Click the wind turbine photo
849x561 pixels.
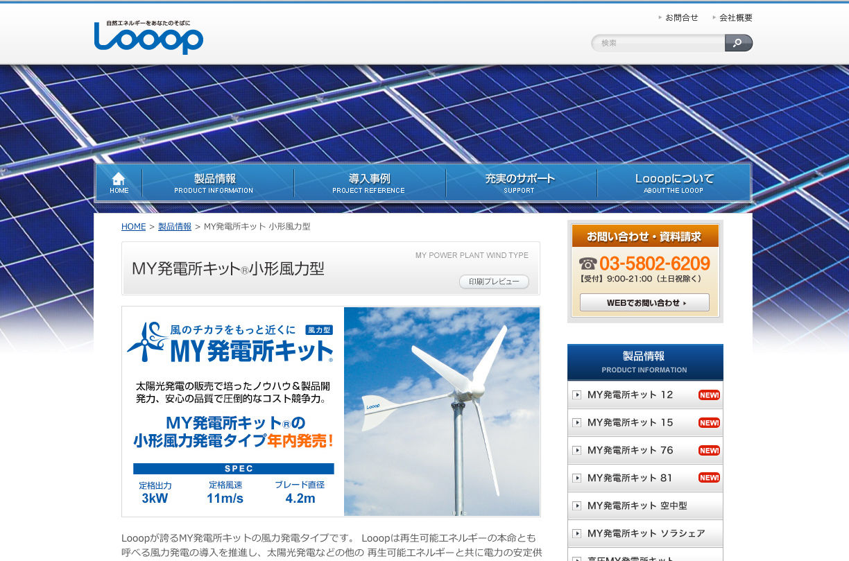(x=442, y=411)
